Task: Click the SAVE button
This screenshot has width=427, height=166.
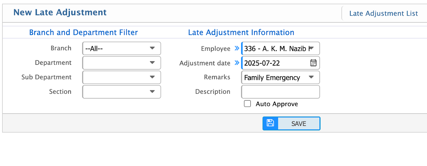Action: point(299,123)
